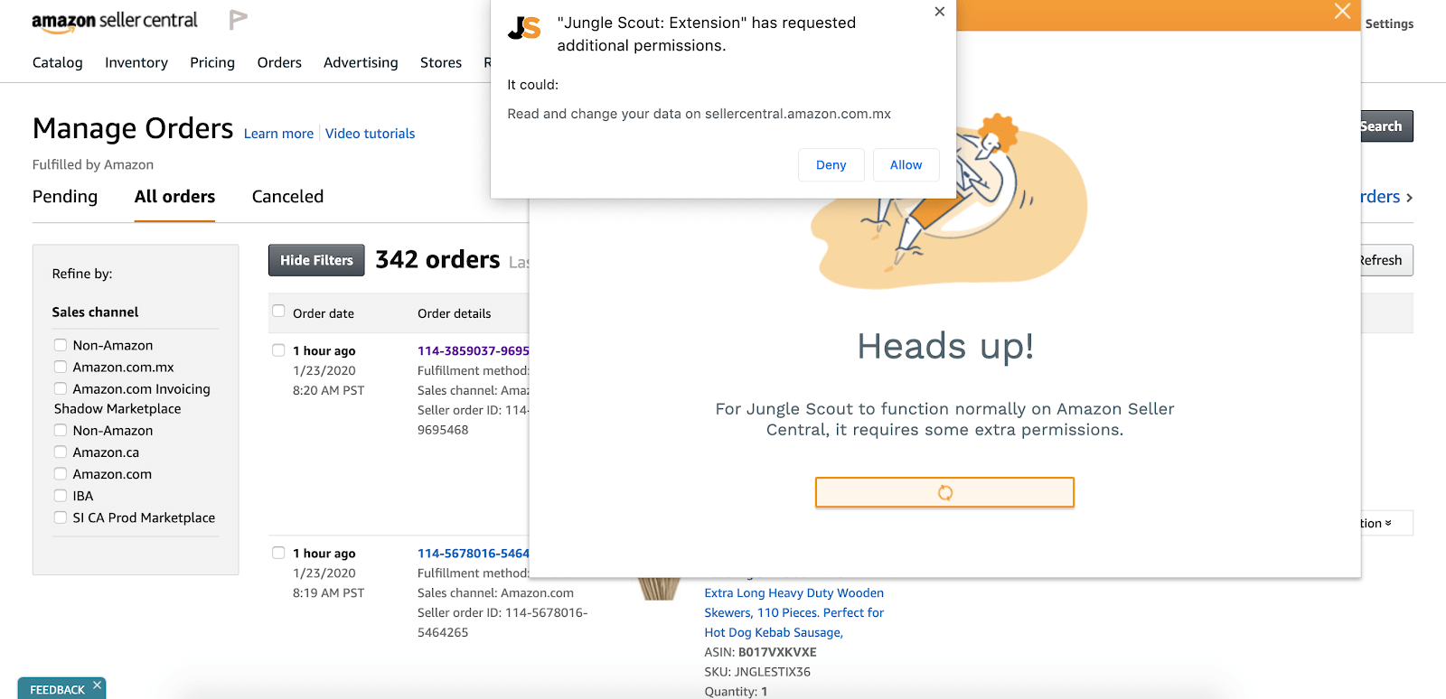
Task: Open the Extra Long Heavy Duty Wooden Skewers link
Action: (x=794, y=612)
